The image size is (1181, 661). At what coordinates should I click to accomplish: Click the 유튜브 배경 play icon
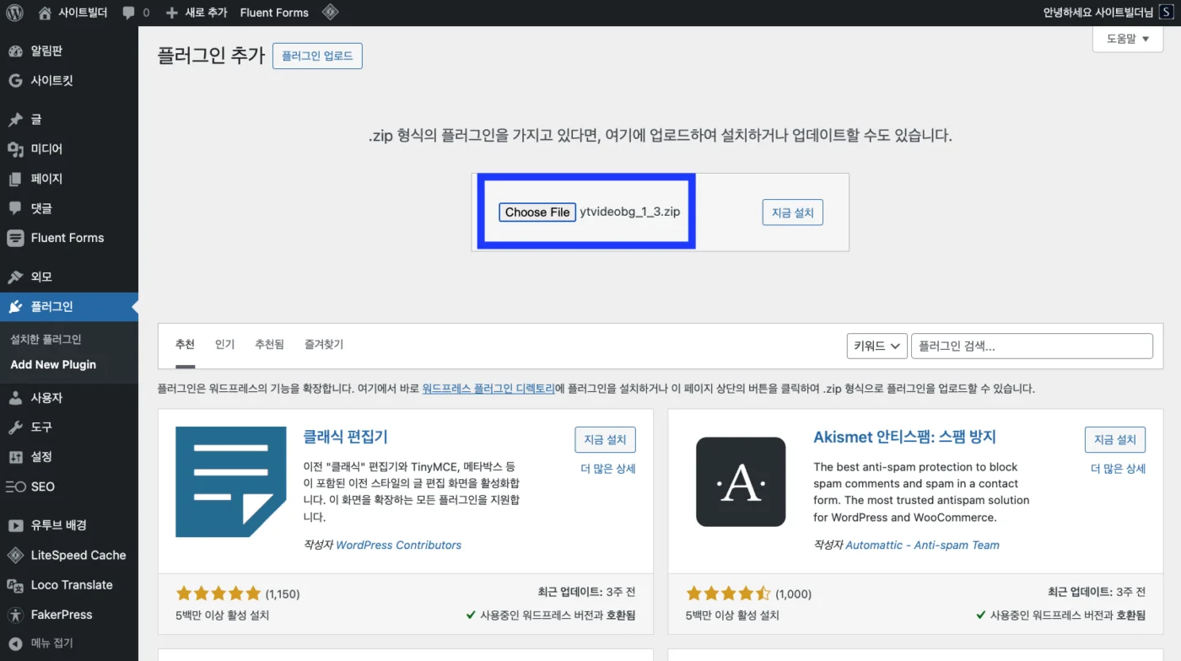tap(15, 525)
